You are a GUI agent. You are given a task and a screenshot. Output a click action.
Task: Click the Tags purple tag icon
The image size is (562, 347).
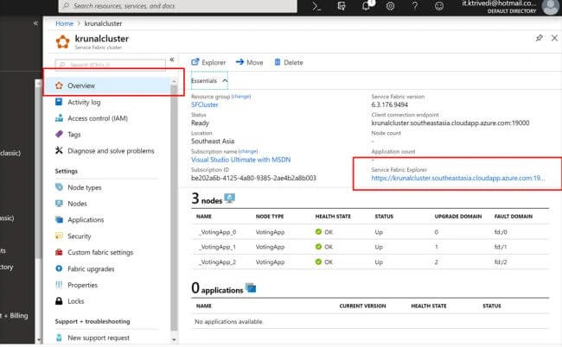(x=59, y=134)
